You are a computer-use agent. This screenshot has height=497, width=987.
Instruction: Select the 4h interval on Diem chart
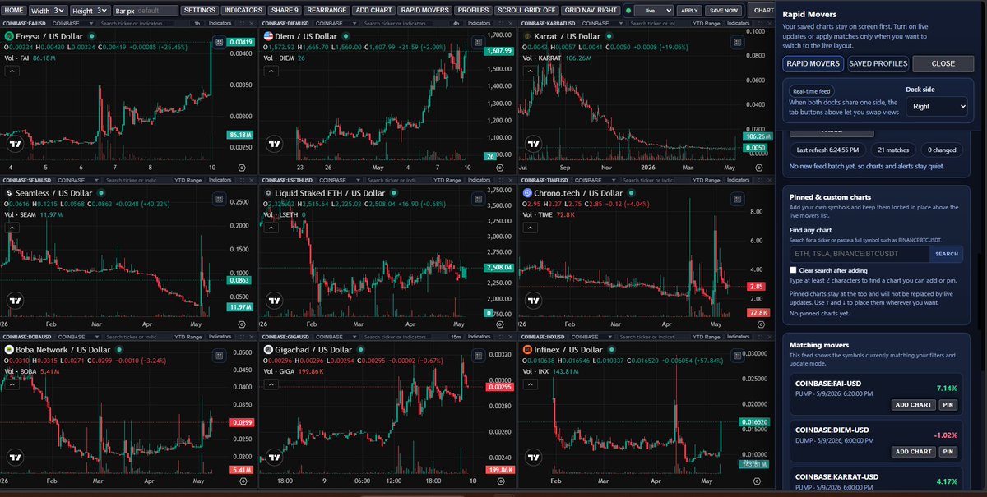(x=456, y=23)
